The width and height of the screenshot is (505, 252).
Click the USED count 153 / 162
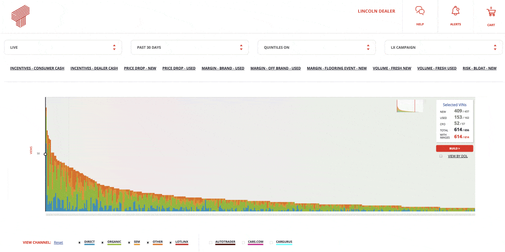coord(461,118)
